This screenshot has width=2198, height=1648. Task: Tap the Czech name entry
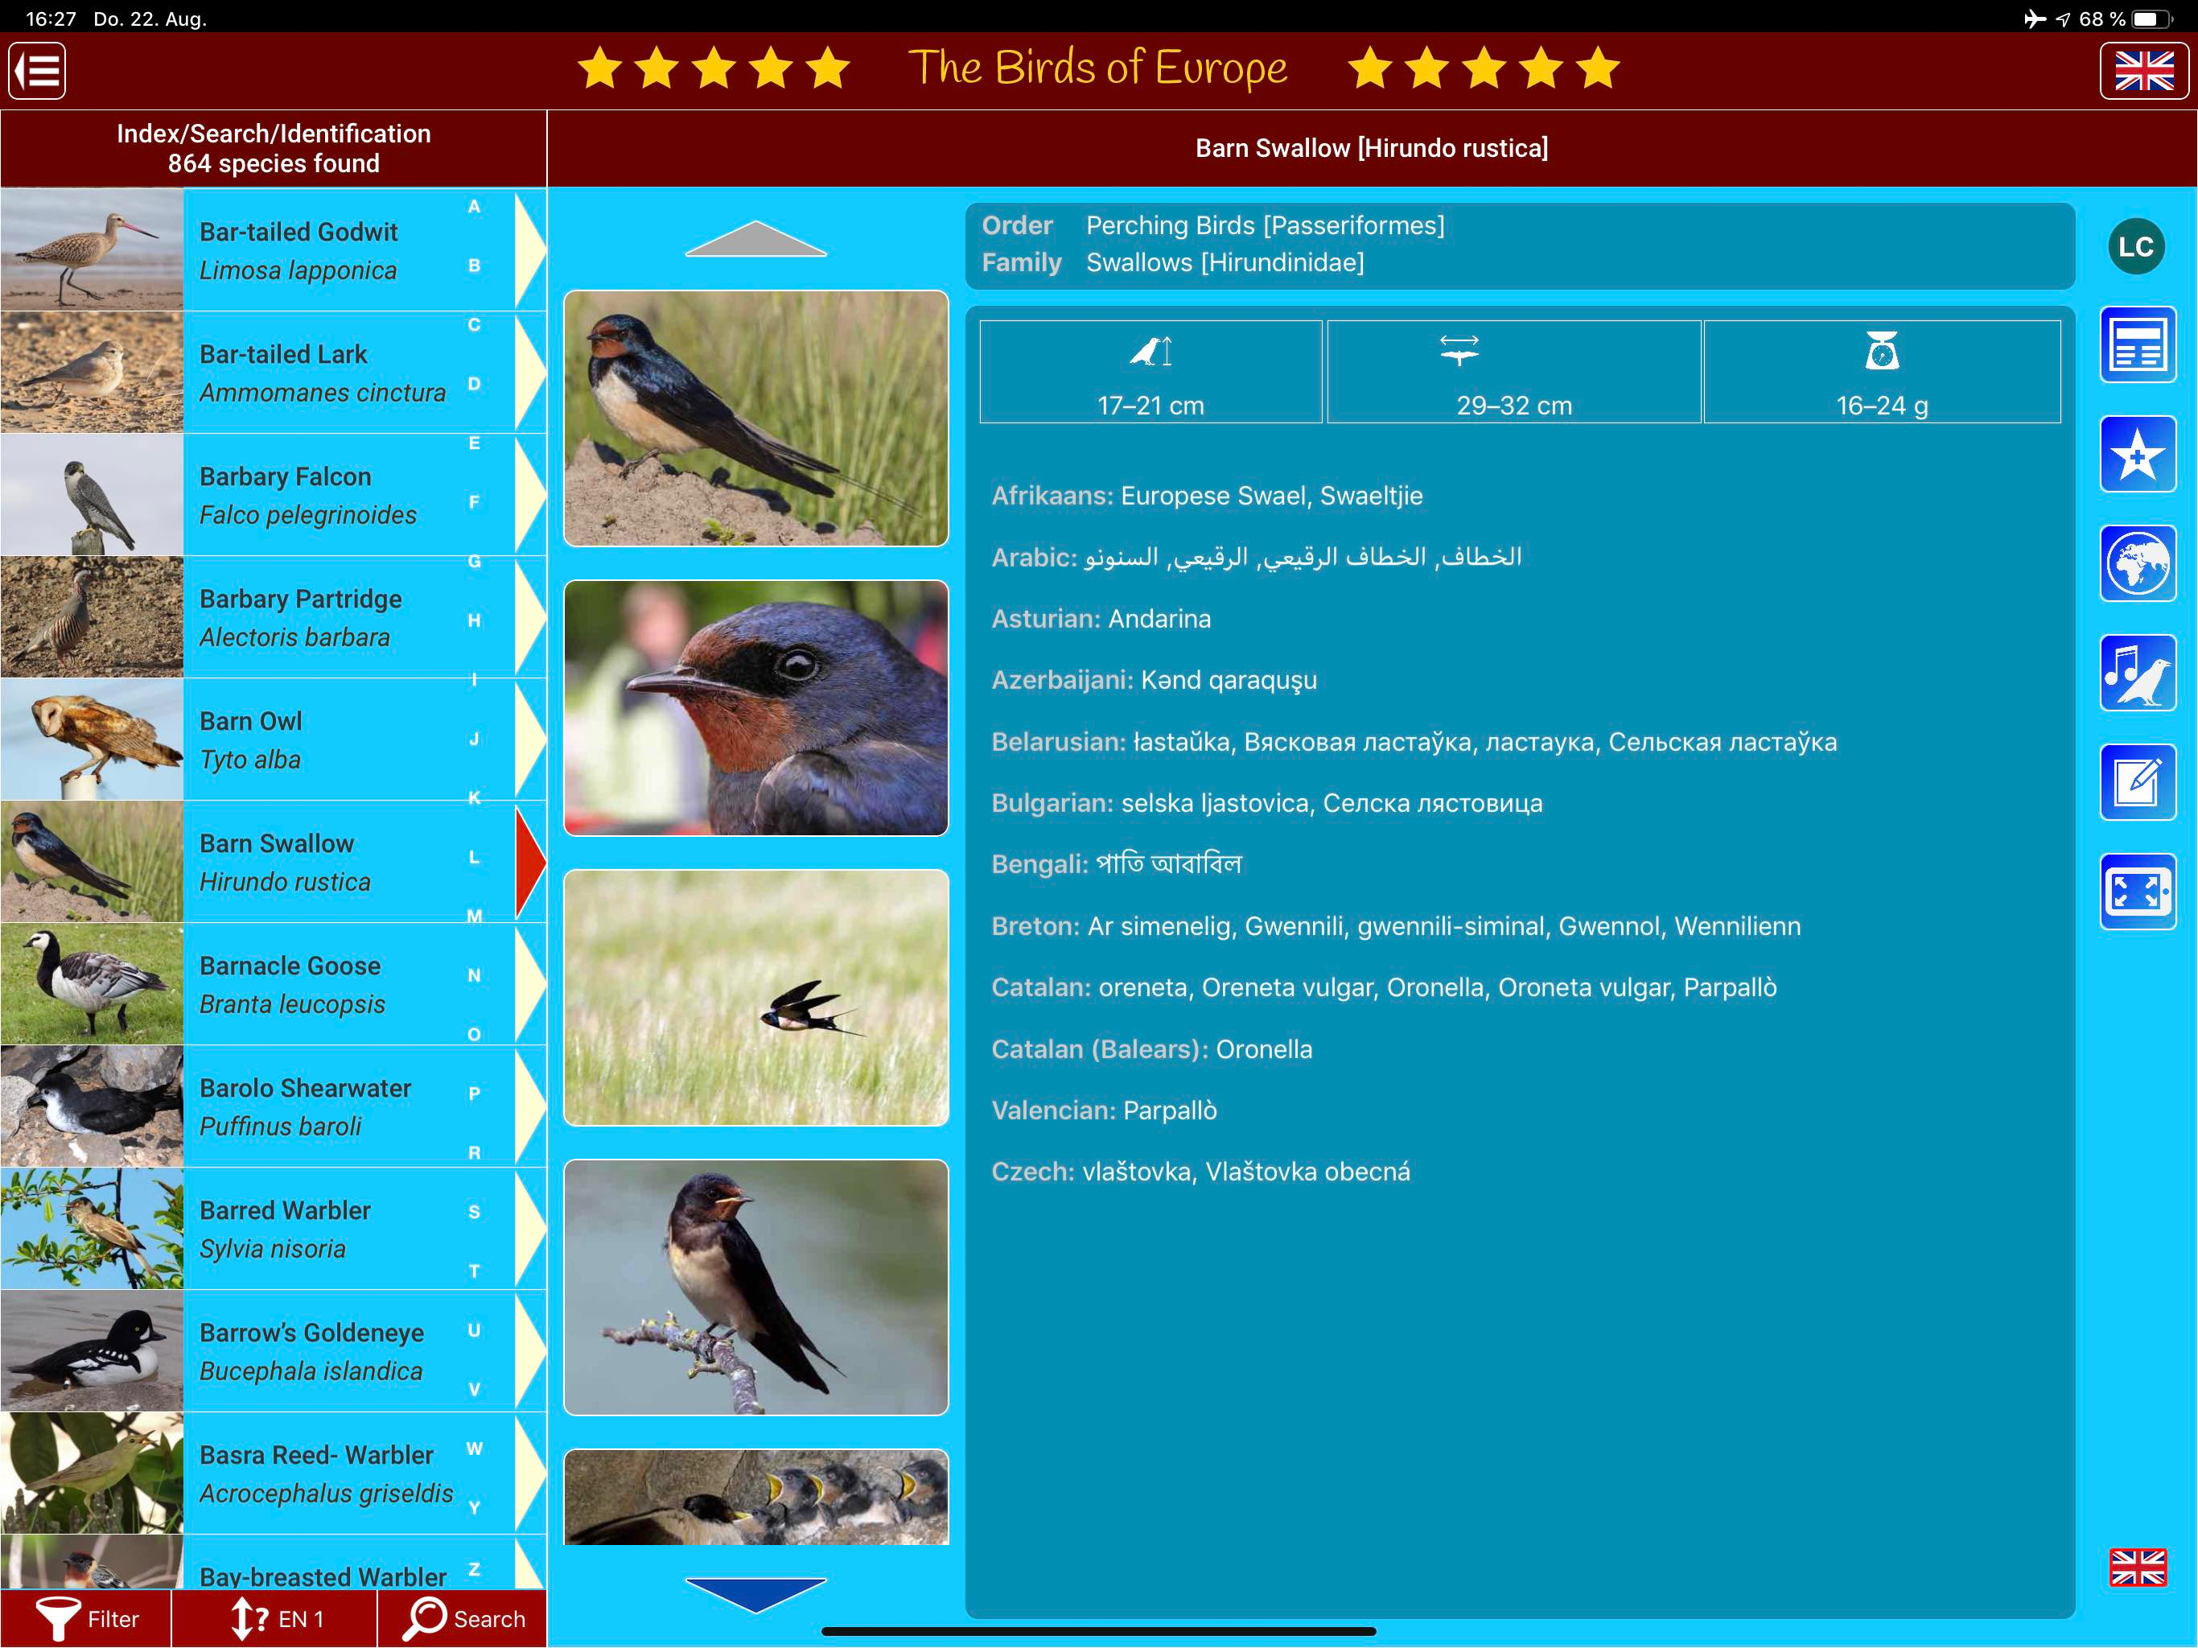tap(1200, 1171)
